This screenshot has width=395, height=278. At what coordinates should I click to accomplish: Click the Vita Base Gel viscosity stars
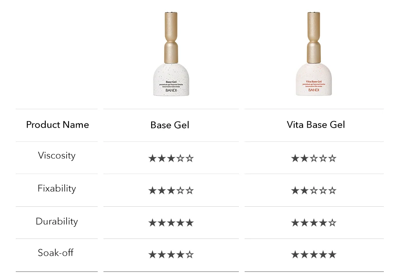313,158
